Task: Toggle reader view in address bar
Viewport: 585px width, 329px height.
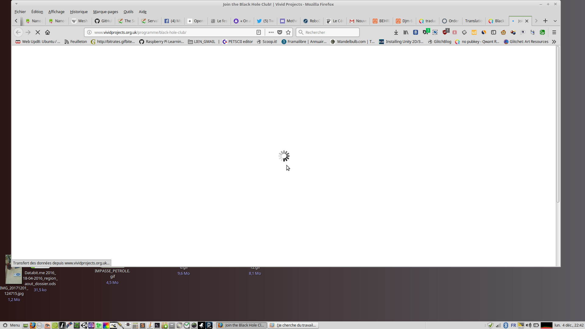Action: pyautogui.click(x=259, y=32)
